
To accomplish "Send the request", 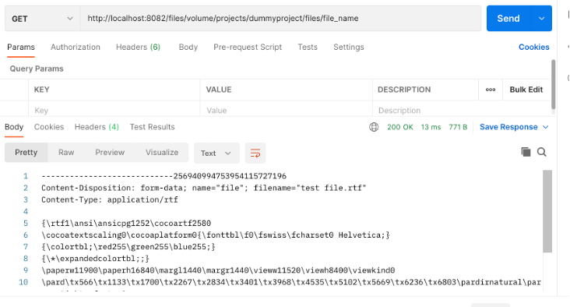I will [508, 19].
